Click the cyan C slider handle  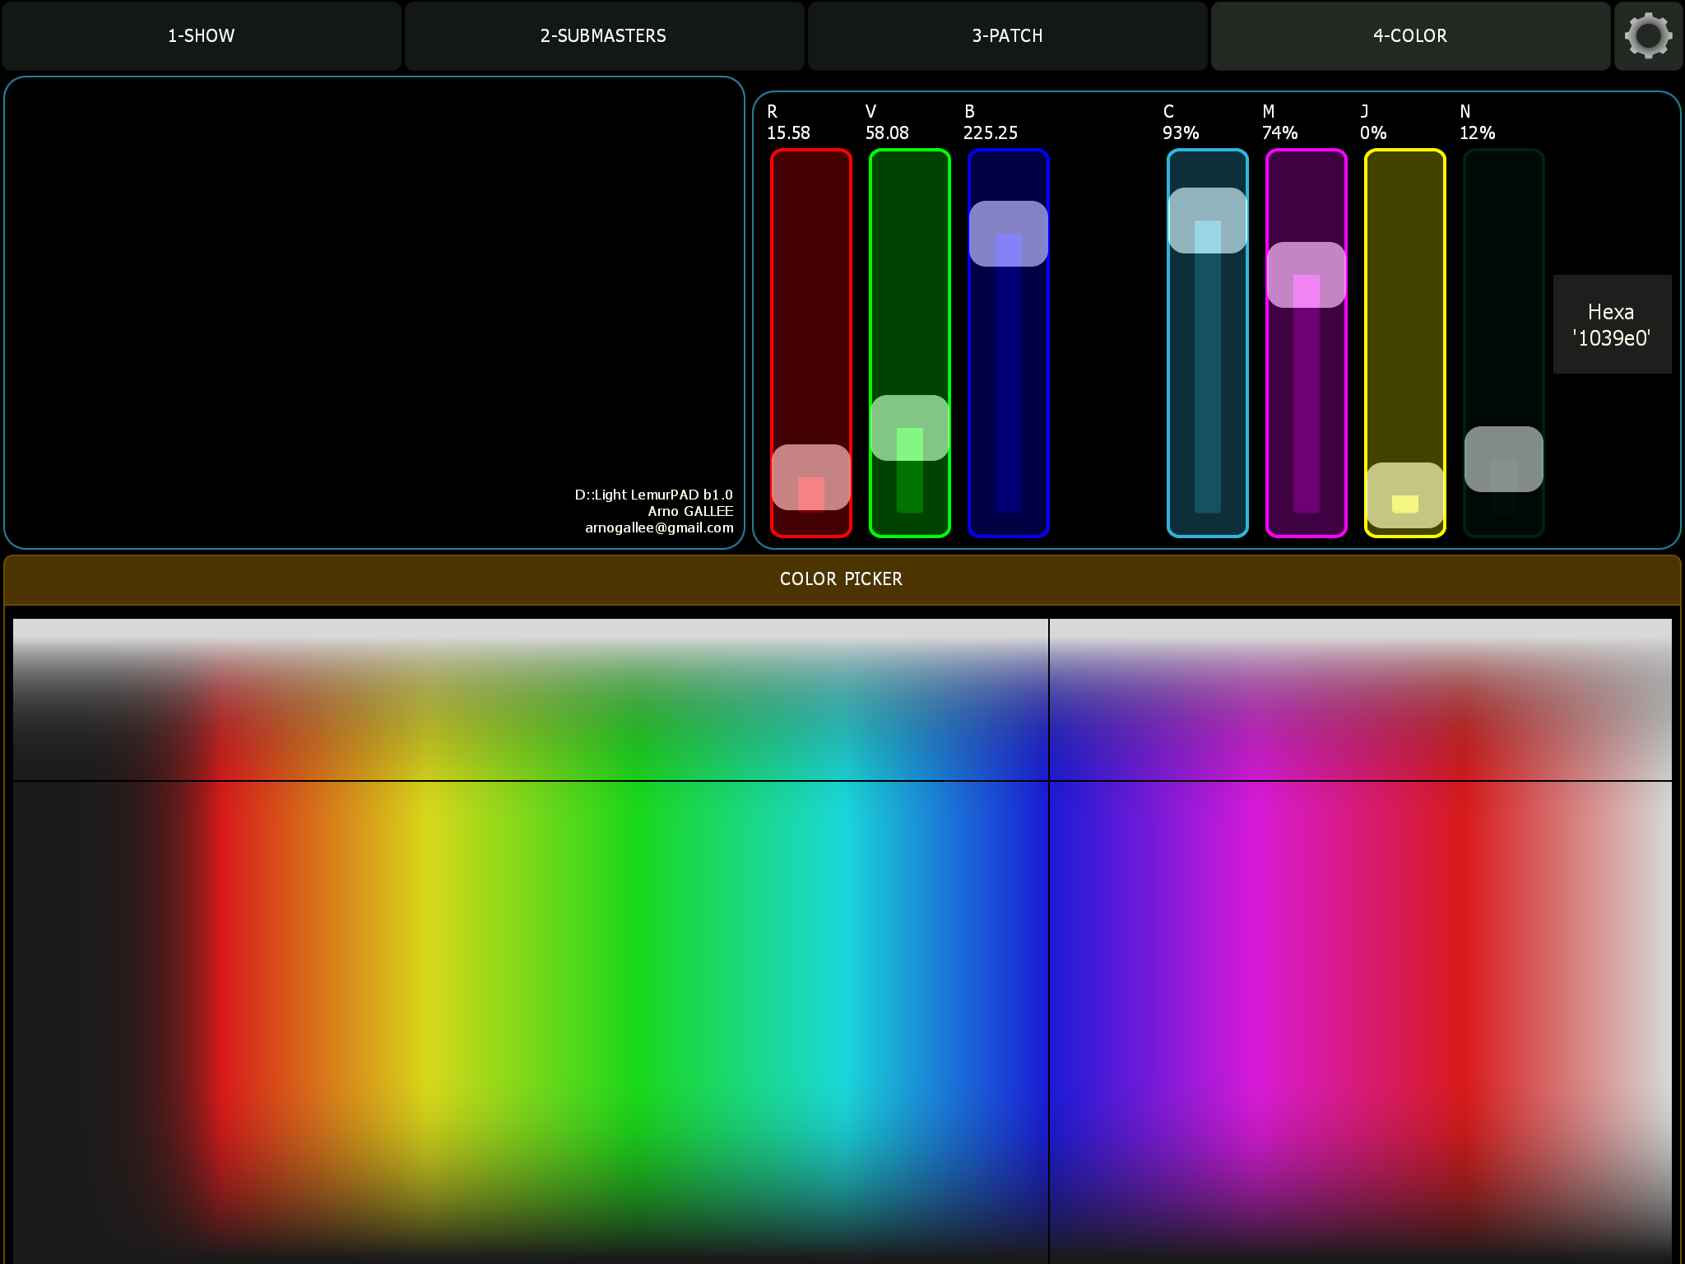click(x=1207, y=221)
